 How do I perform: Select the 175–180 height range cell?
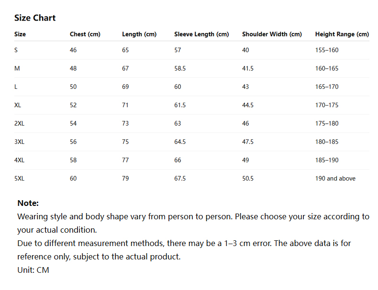tap(327, 123)
